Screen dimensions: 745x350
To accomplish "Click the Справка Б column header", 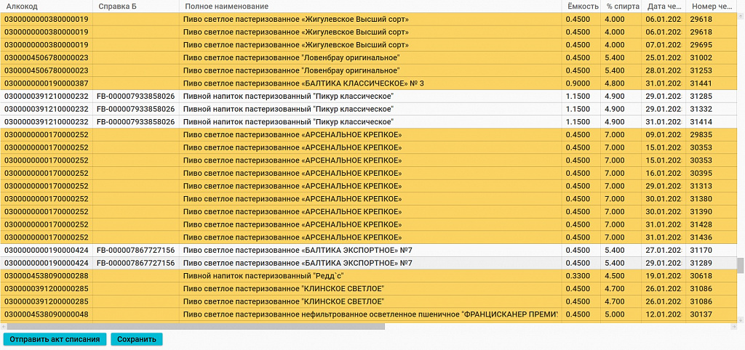I will (x=136, y=6).
